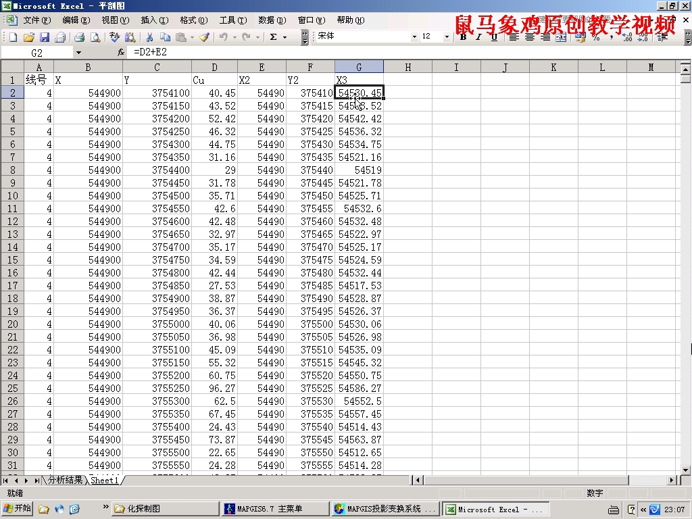Select row 8 header
692x519 pixels.
[12, 170]
